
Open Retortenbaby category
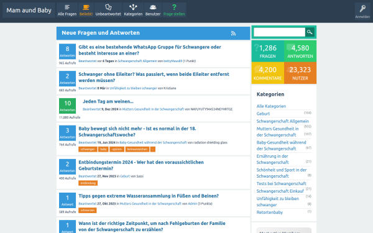(x=270, y=212)
